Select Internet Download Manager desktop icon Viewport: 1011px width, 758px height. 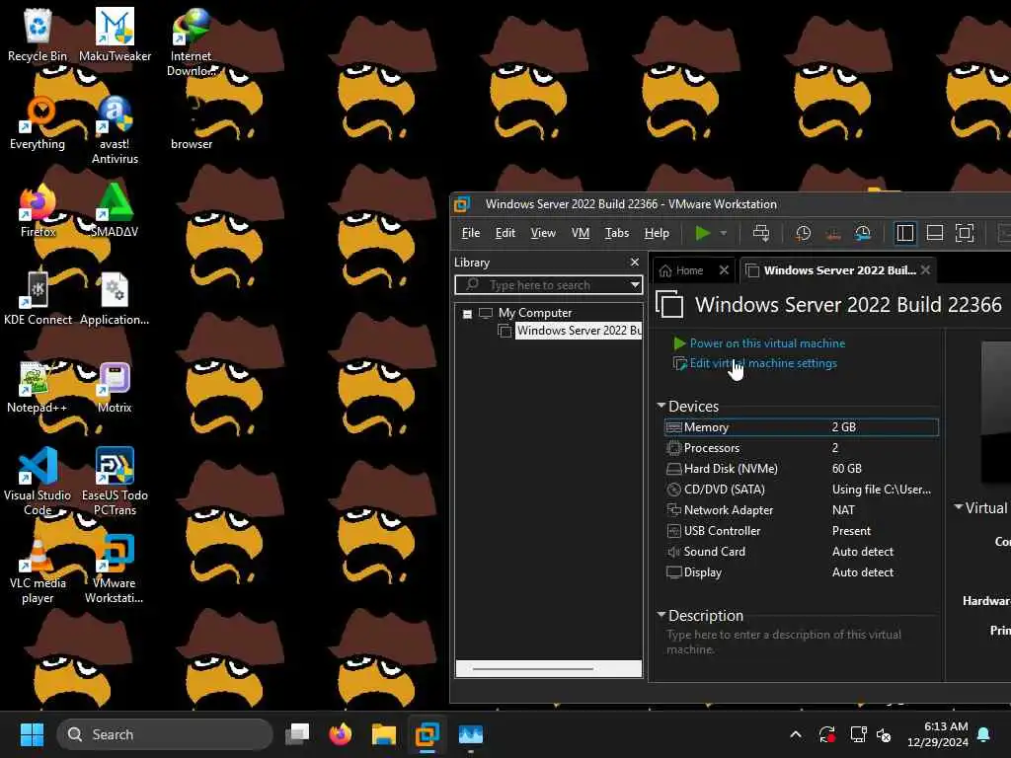[x=192, y=42]
